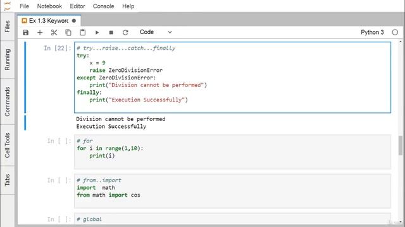Click the Python 3 kernel name
The height and width of the screenshot is (227, 405).
[372, 32]
